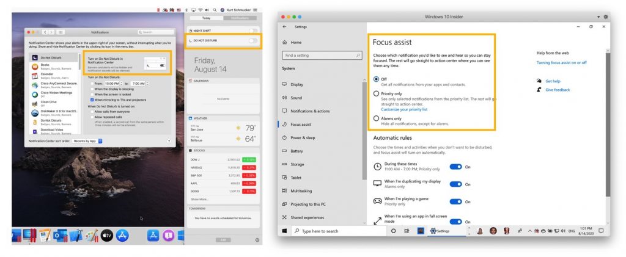Open AirPlay display icon in Mac menu bar
Image resolution: width=626 pixels, height=257 pixels.
194,9
